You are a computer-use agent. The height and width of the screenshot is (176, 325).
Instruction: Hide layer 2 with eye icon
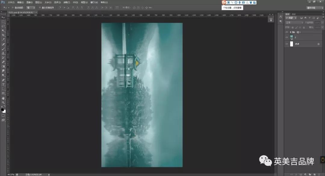coord(287,37)
